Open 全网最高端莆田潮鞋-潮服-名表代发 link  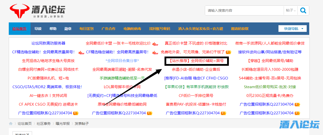coord(122,69)
